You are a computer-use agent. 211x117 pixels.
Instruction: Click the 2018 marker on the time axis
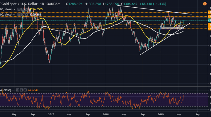[x=105, y=114]
